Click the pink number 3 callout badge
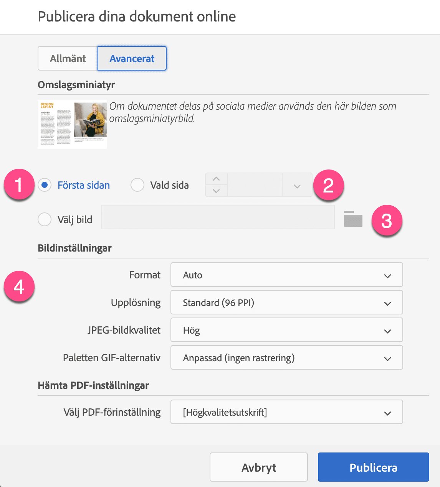Image resolution: width=440 pixels, height=487 pixels. (x=386, y=221)
